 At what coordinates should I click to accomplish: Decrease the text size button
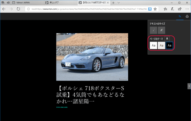tap(153, 30)
